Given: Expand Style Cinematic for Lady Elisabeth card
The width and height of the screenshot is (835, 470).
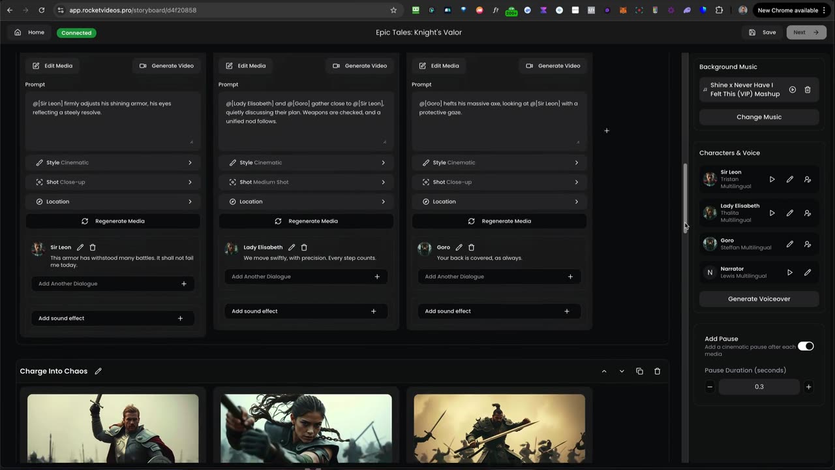Looking at the screenshot, I should [306, 163].
